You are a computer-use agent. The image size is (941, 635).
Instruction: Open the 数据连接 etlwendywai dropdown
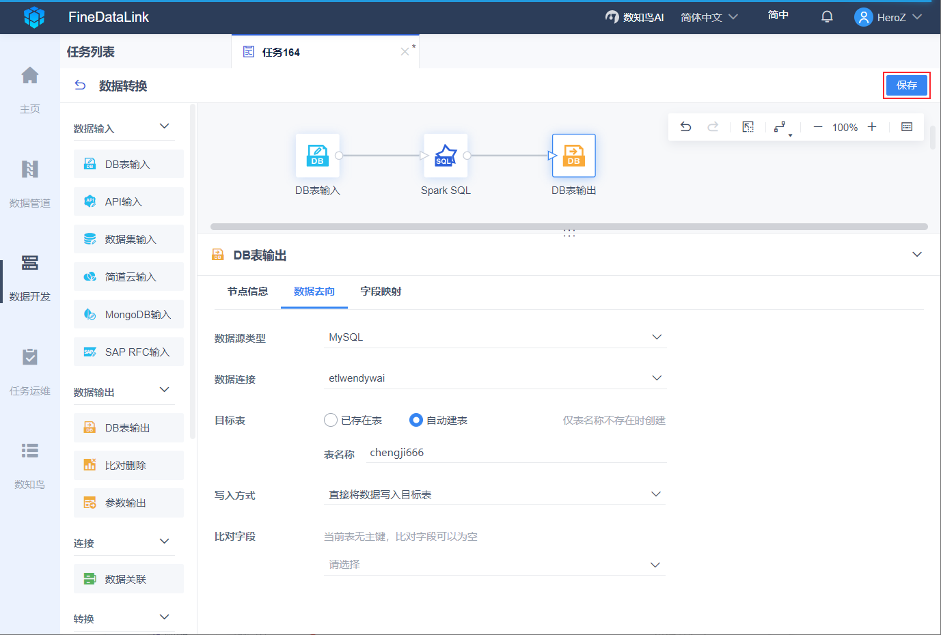click(x=495, y=378)
